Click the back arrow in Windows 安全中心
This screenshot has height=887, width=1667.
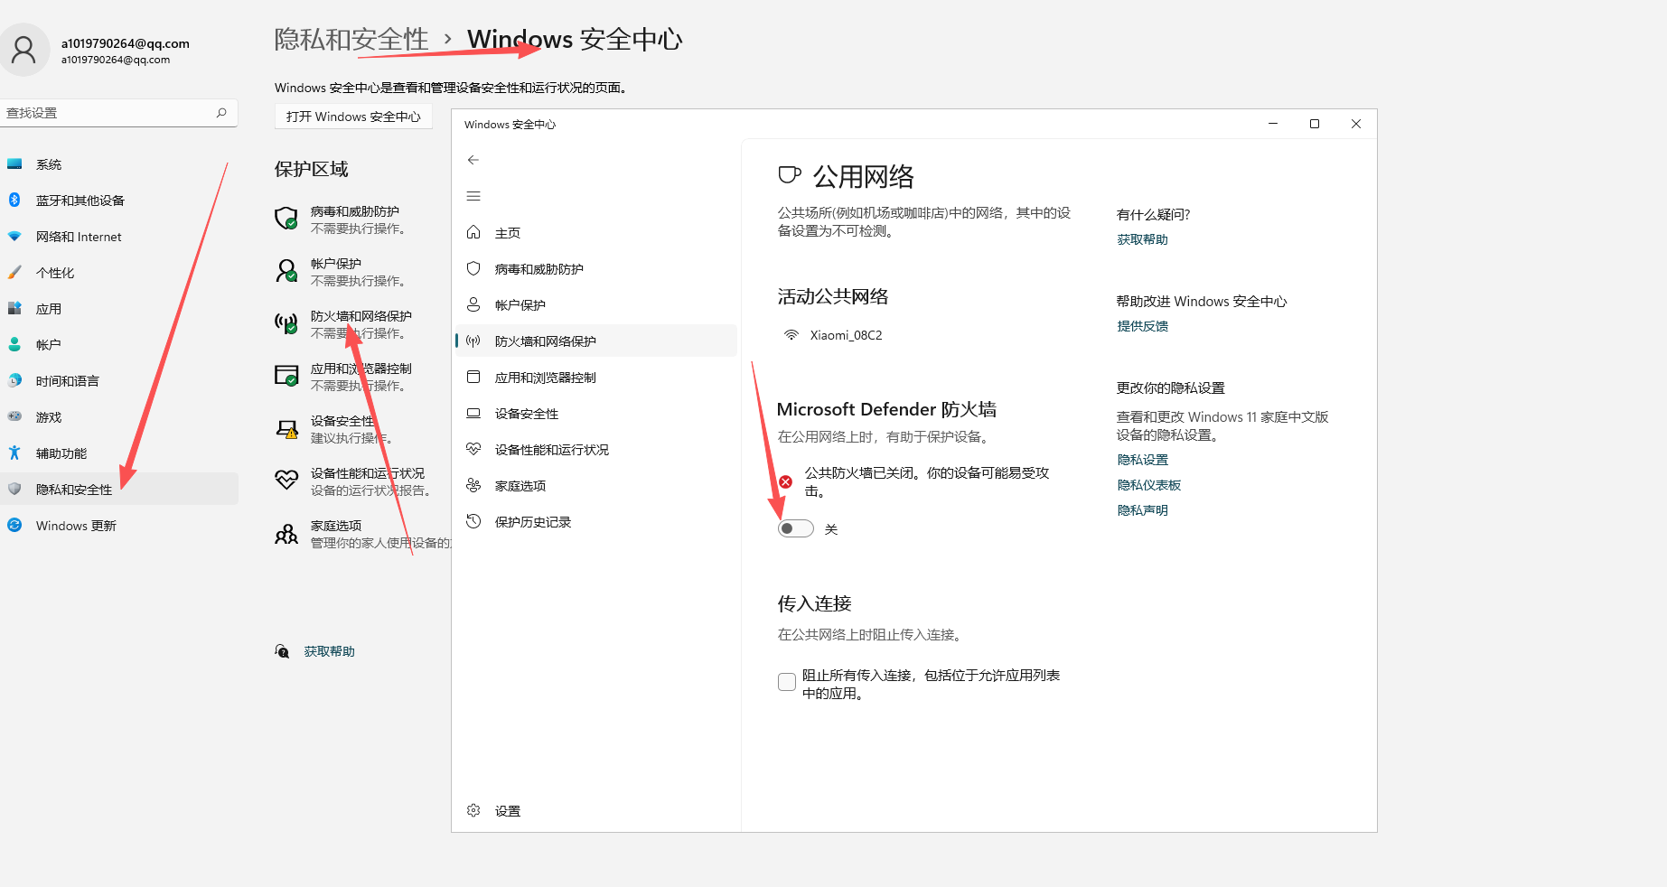click(473, 160)
